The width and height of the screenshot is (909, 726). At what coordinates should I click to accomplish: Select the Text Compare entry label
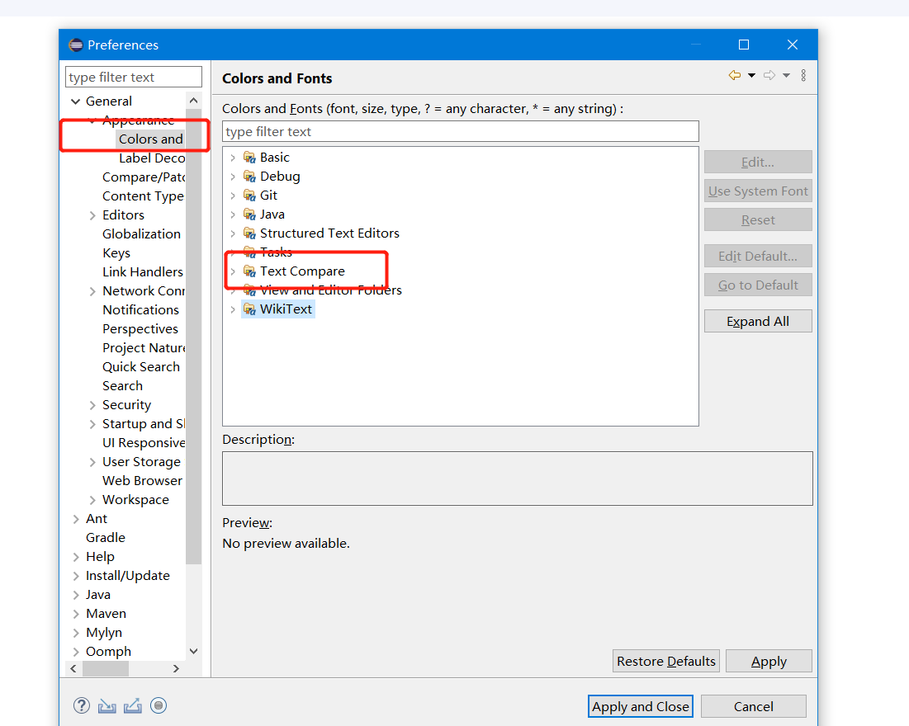(x=302, y=271)
